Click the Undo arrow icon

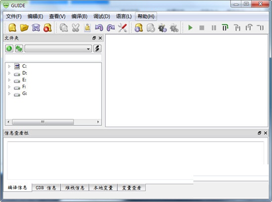[99, 28]
